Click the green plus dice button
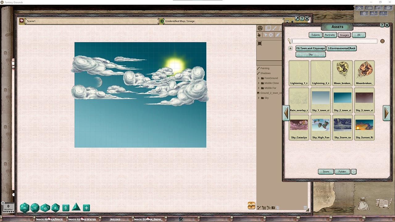This screenshot has width=395, height=222. coord(86,208)
